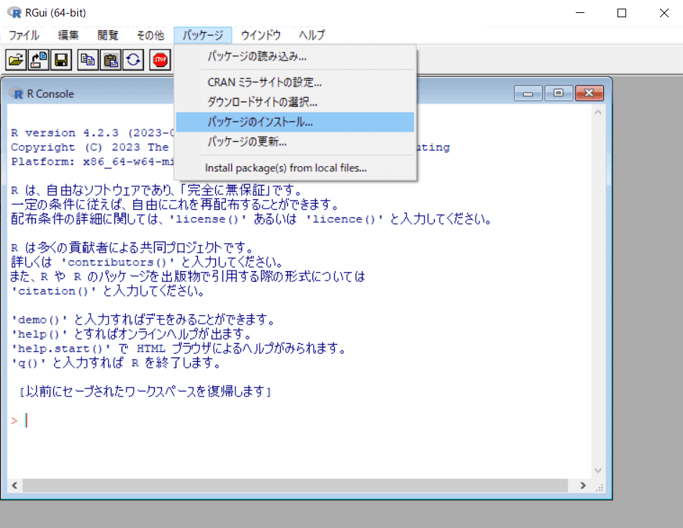The height and width of the screenshot is (528, 683).
Task: Minimize the RGui main window
Action: coord(580,13)
